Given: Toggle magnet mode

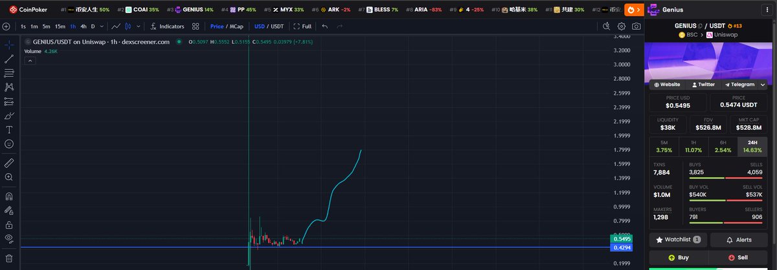Looking at the screenshot, I should [x=9, y=196].
